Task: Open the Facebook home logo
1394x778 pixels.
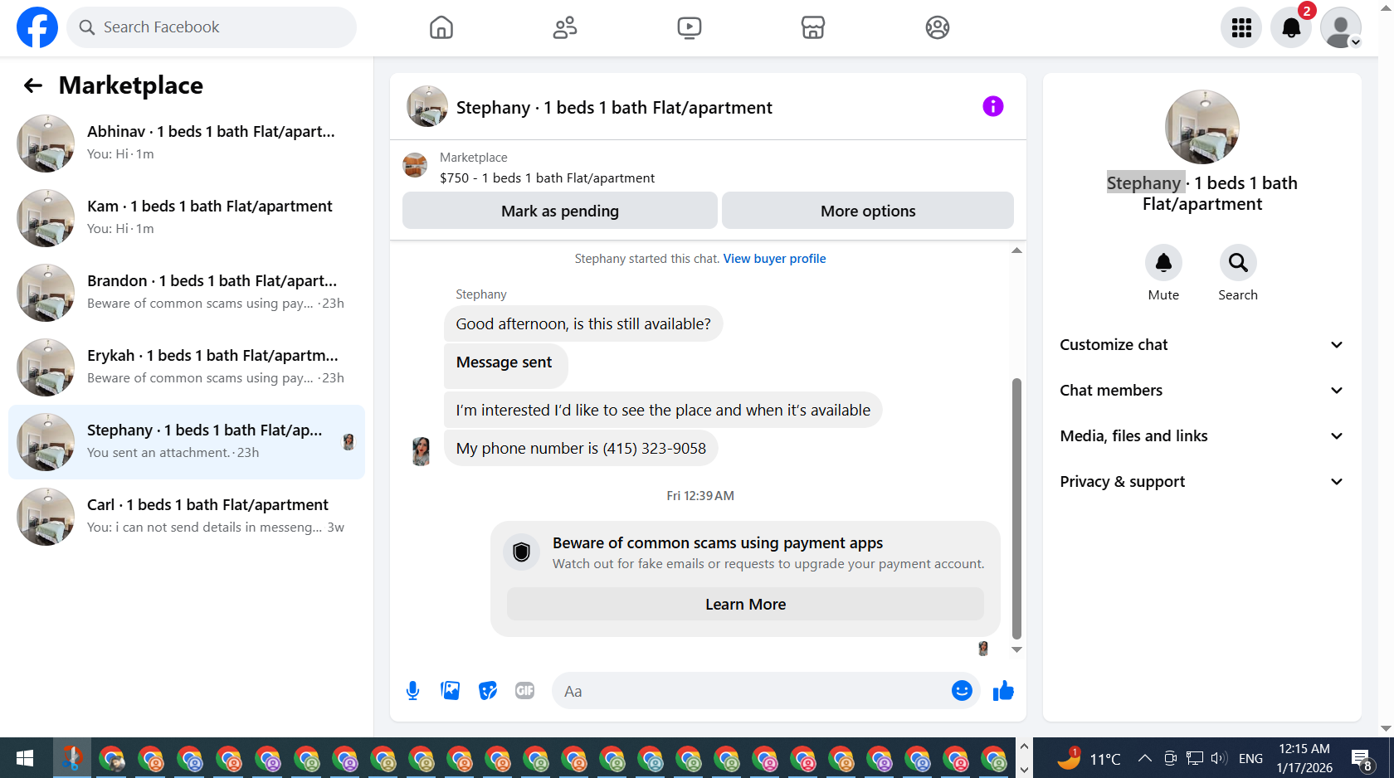Action: tap(37, 27)
